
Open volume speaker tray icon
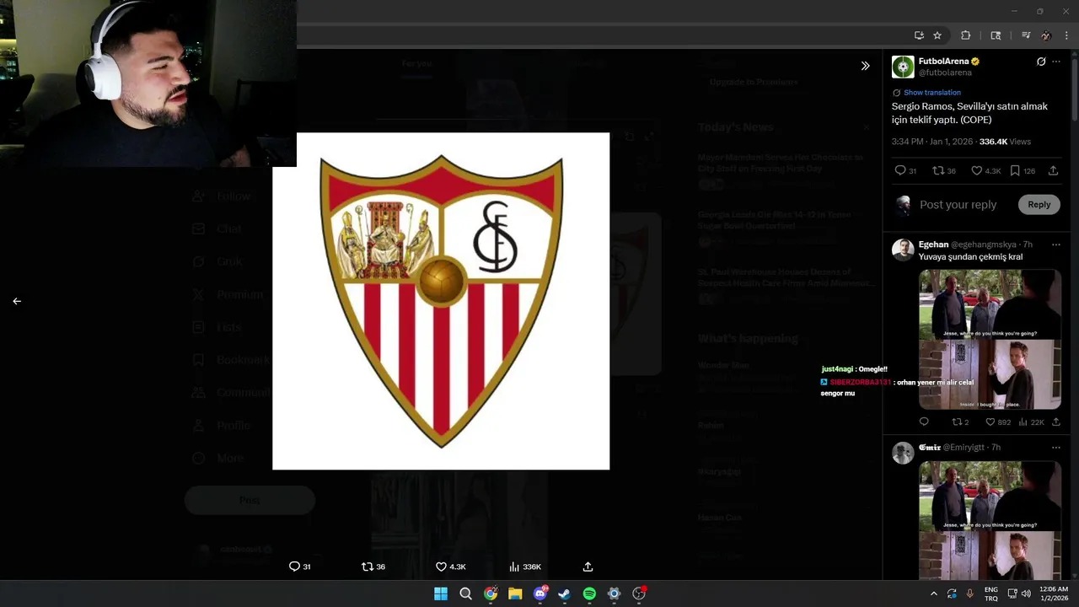click(x=1026, y=594)
